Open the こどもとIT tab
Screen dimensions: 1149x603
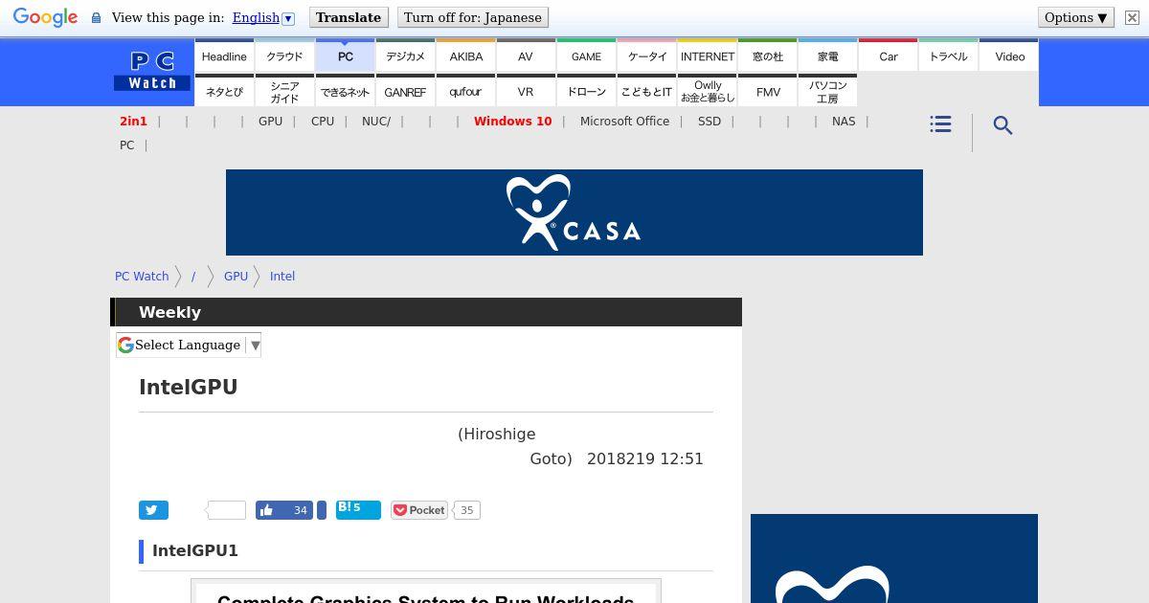[647, 91]
